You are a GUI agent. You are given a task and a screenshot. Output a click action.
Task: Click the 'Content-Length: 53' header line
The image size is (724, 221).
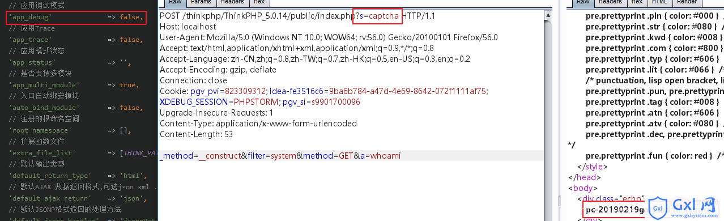tap(196, 134)
